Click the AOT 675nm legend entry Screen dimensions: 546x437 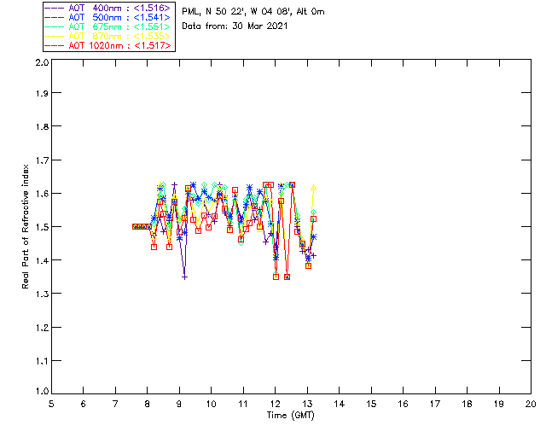pos(108,26)
